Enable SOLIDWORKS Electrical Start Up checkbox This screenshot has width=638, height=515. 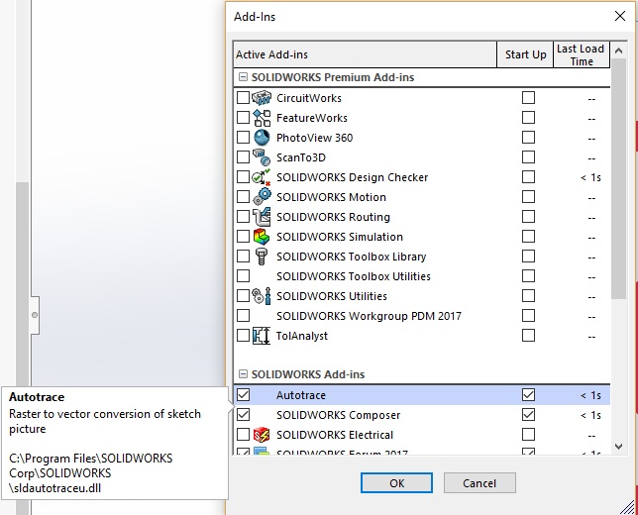(x=528, y=435)
